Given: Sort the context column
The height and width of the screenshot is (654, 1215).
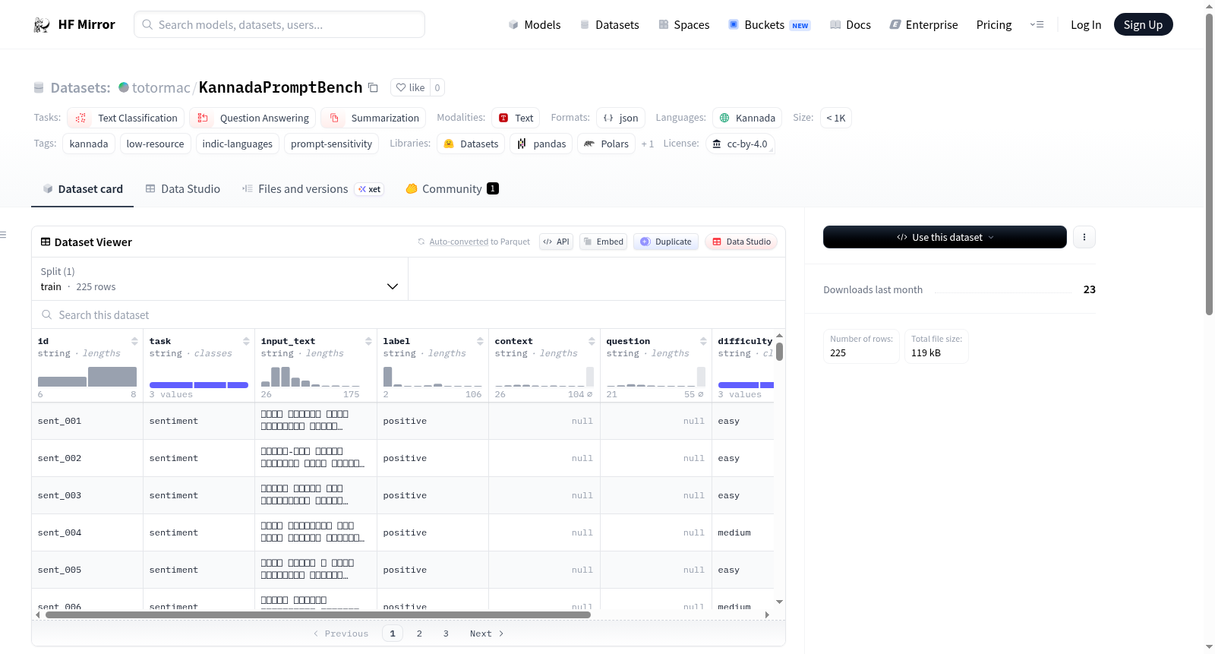Looking at the screenshot, I should [592, 341].
